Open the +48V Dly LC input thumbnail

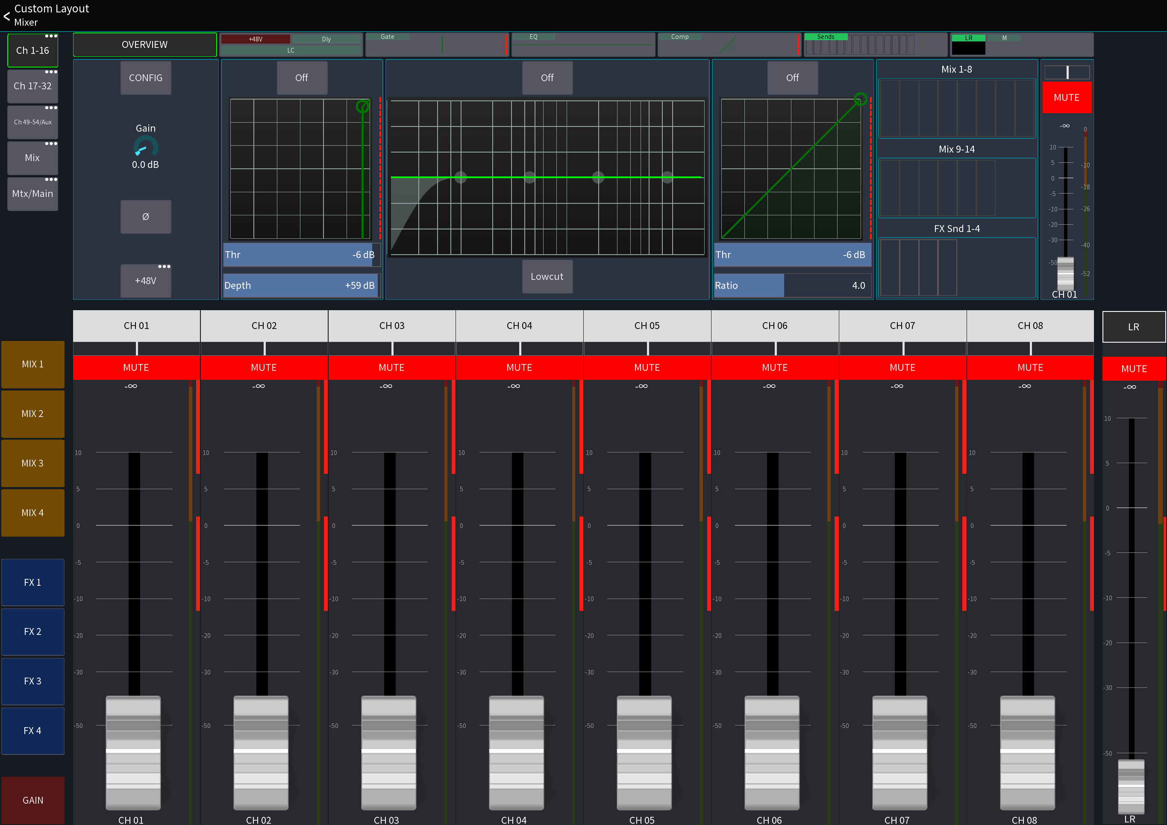291,45
